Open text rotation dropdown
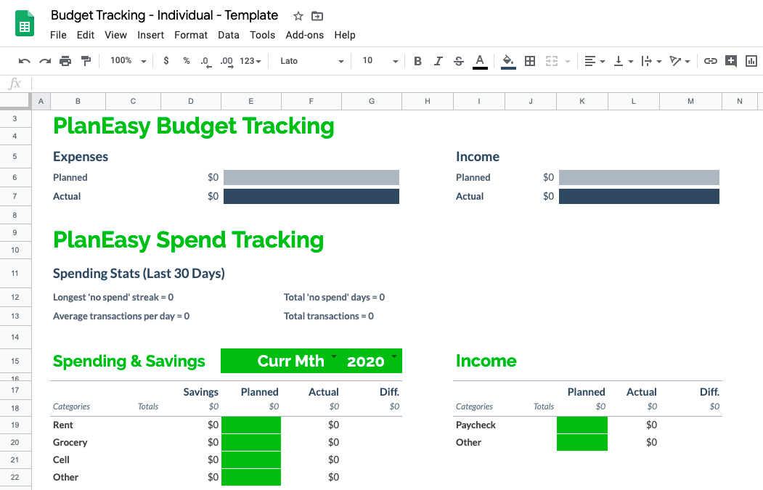This screenshot has height=490, width=763. pos(680,61)
